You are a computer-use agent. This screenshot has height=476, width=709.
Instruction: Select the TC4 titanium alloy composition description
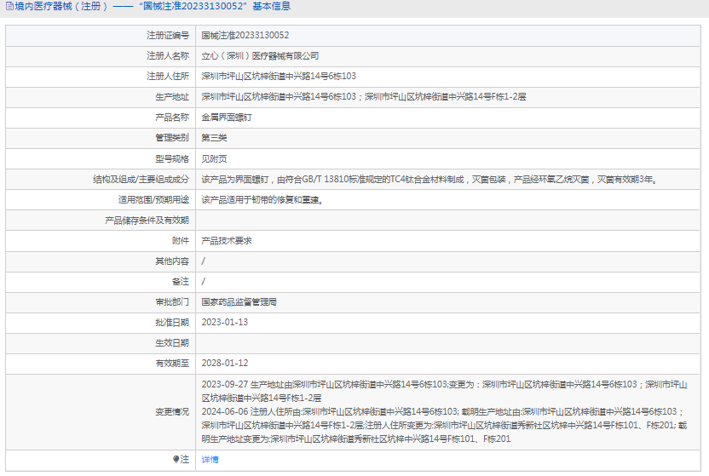click(429, 180)
